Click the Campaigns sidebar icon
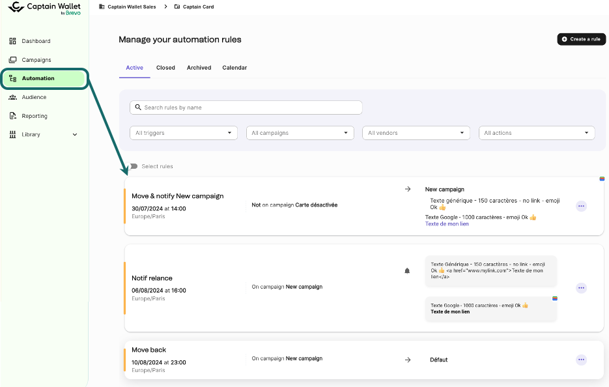Viewport: 609px width, 387px height. tap(13, 60)
